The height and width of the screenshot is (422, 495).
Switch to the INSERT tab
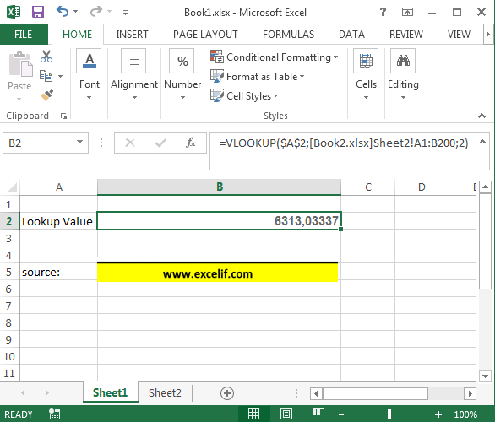[132, 34]
